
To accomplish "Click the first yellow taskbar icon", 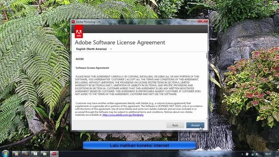I will click(x=17, y=154).
